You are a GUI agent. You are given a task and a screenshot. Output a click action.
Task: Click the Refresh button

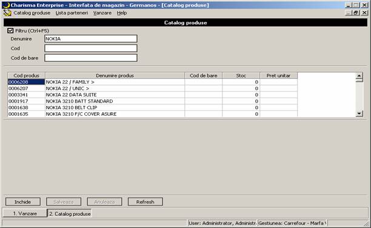tap(145, 202)
